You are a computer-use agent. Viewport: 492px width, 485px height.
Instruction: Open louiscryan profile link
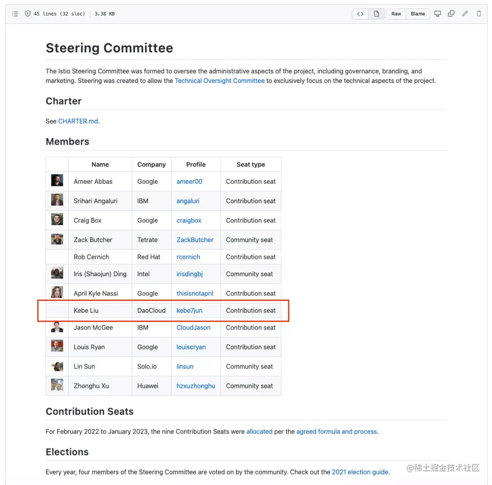tap(191, 347)
